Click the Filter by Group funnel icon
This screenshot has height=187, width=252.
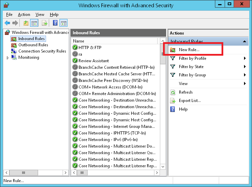(x=173, y=75)
